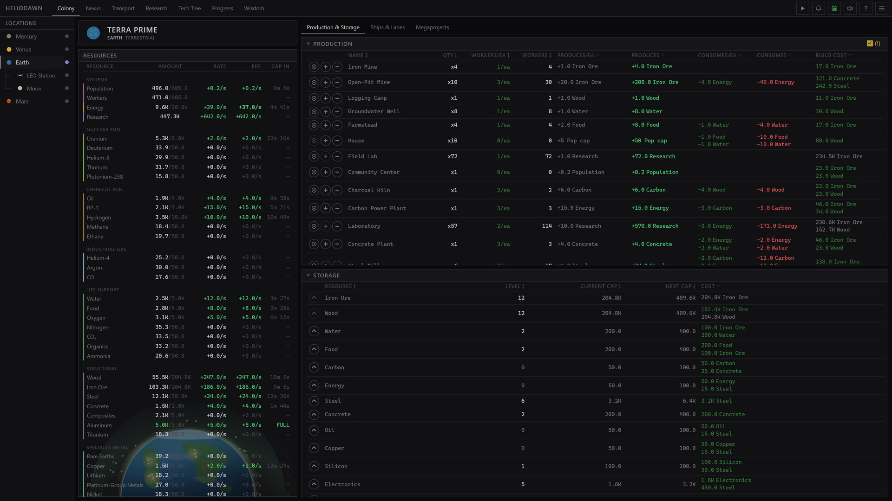
Task: Toggle the Mars location indicator dot
Action: (x=67, y=101)
